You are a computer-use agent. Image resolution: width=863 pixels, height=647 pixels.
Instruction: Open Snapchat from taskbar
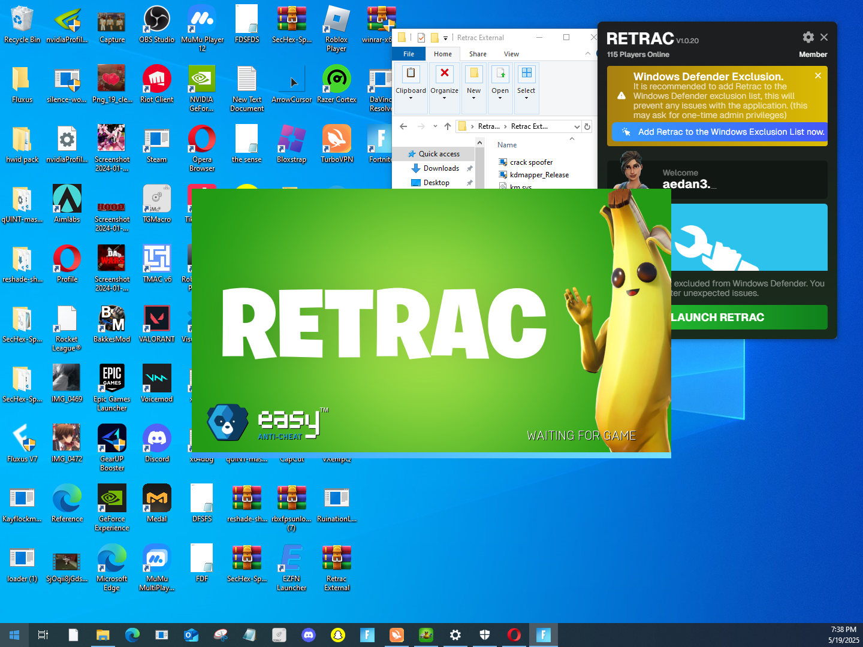tap(338, 635)
